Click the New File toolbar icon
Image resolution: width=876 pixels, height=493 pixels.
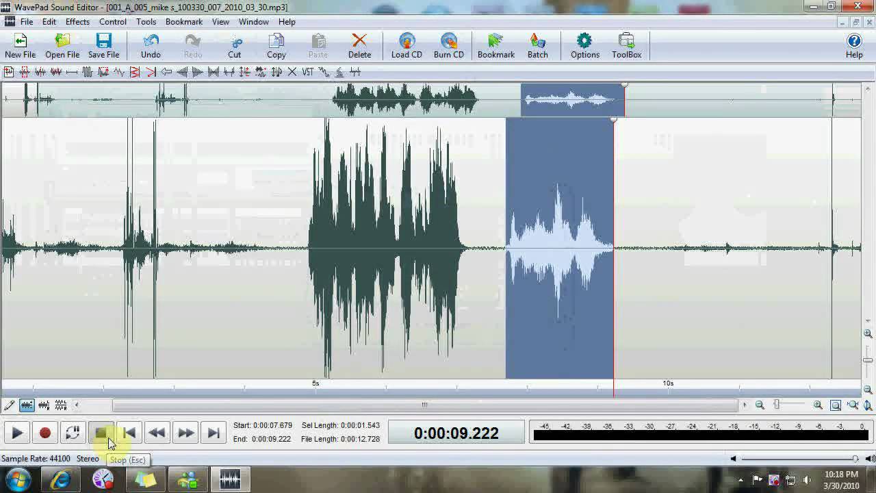21,46
